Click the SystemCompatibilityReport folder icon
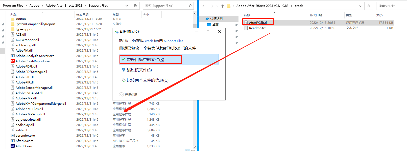This screenshot has width=407, height=151. point(13,24)
